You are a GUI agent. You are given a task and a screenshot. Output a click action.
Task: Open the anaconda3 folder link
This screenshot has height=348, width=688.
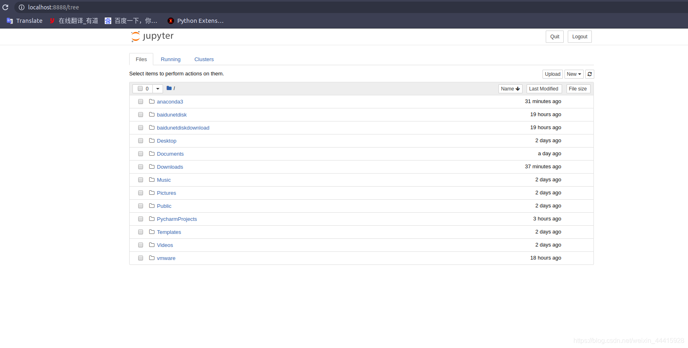tap(170, 102)
